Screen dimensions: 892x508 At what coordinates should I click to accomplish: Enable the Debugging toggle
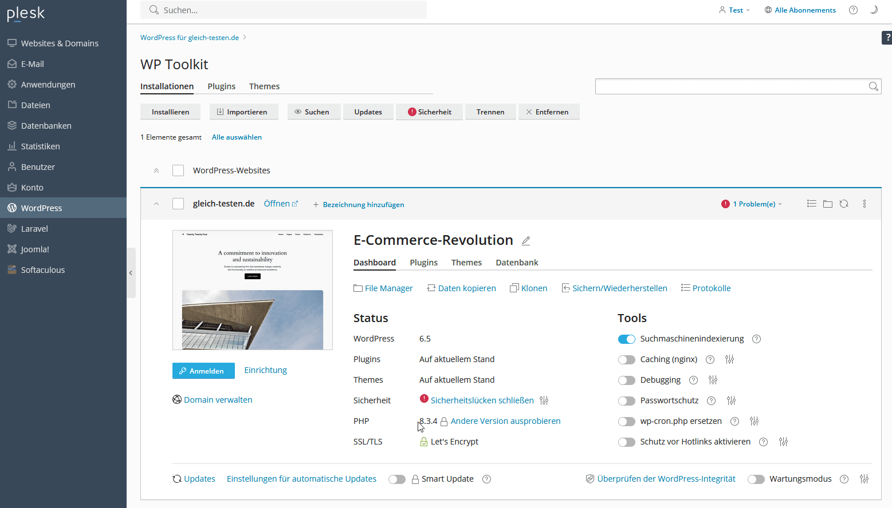click(627, 380)
